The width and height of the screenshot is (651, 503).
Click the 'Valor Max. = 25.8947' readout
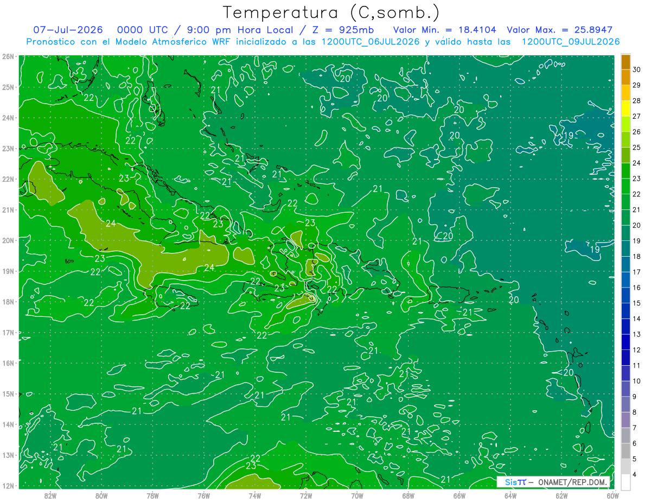559,30
